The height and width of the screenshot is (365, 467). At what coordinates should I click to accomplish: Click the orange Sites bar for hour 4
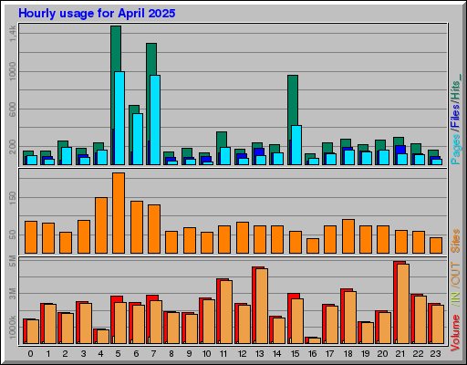(x=101, y=225)
